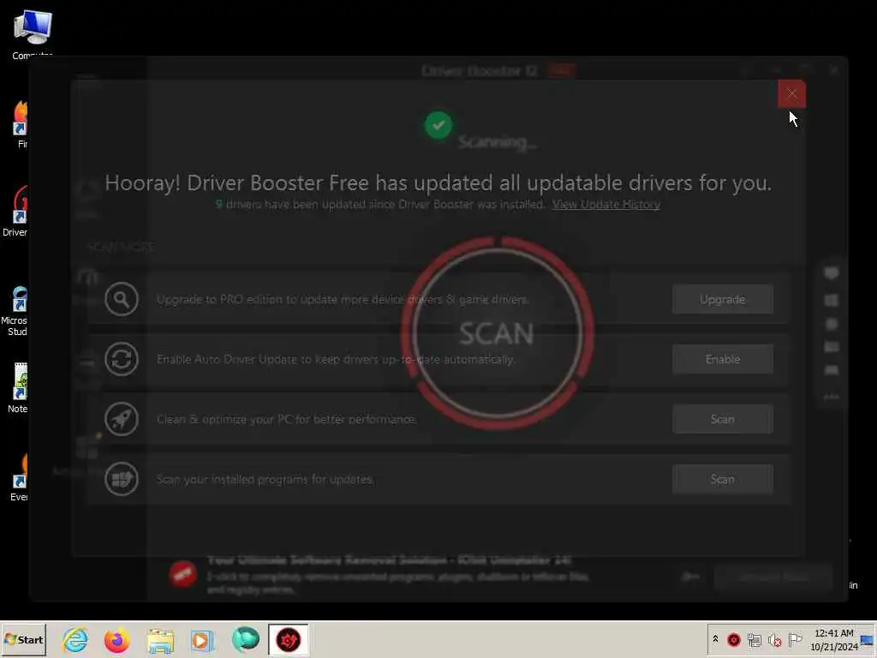
Task: Click Enable for Auto Driver Update
Action: click(x=723, y=359)
